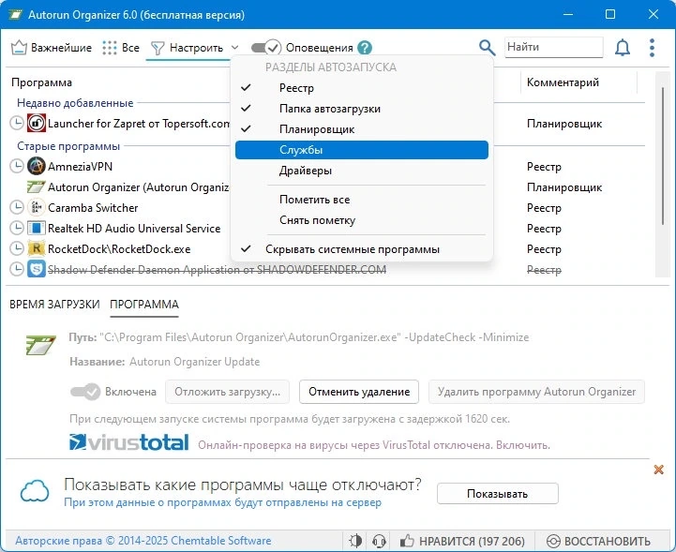The width and height of the screenshot is (676, 552).
Task: Select the AmneziaVPN program icon
Action: [x=37, y=166]
